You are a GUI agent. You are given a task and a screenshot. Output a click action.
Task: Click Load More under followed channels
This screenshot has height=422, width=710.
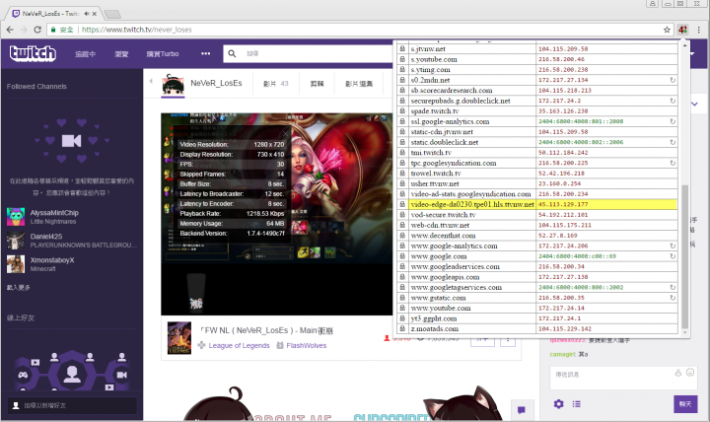[x=19, y=288]
